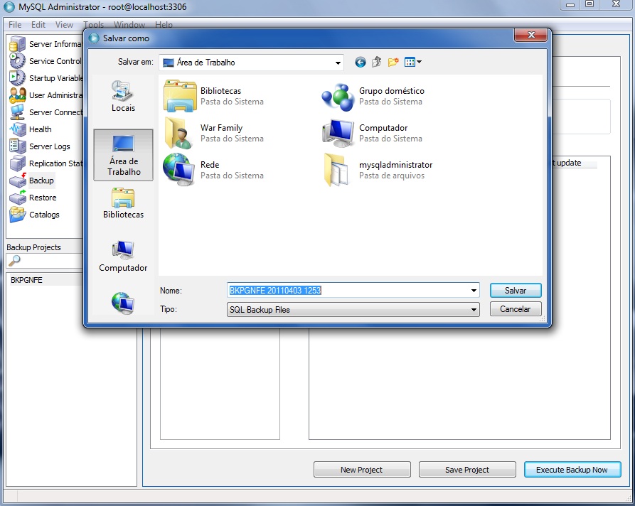The height and width of the screenshot is (506, 635).
Task: Select the Computador system folder item
Action: pyautogui.click(x=372, y=133)
